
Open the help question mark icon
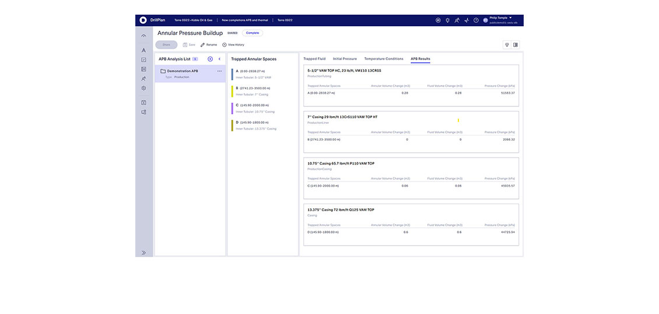476,20
